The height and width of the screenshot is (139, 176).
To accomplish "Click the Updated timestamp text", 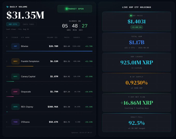I will tap(82, 133).
